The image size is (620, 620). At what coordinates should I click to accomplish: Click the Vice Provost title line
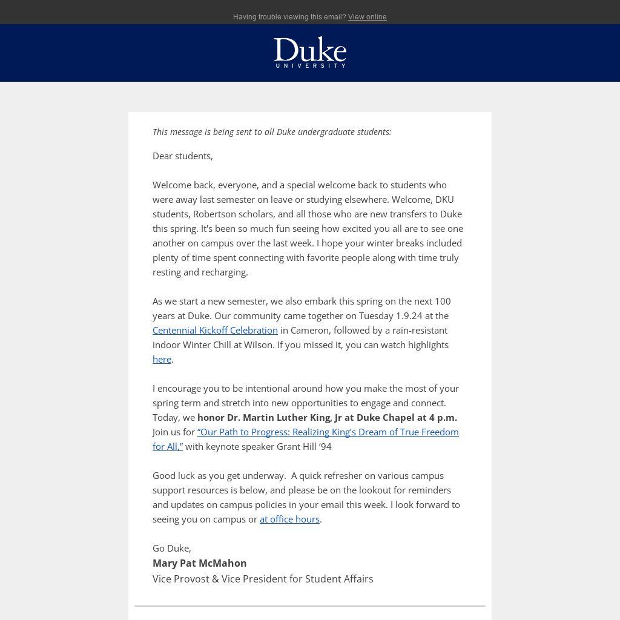coord(263,579)
